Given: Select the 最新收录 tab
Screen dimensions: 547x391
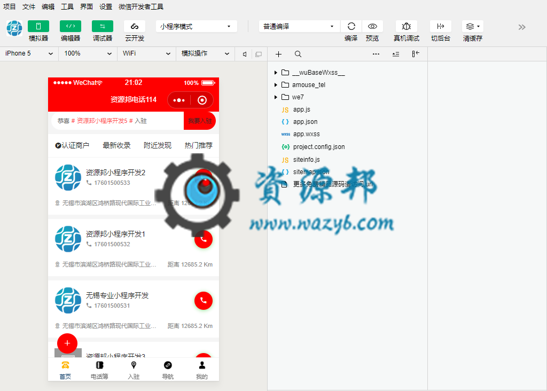Looking at the screenshot, I should coord(116,145).
